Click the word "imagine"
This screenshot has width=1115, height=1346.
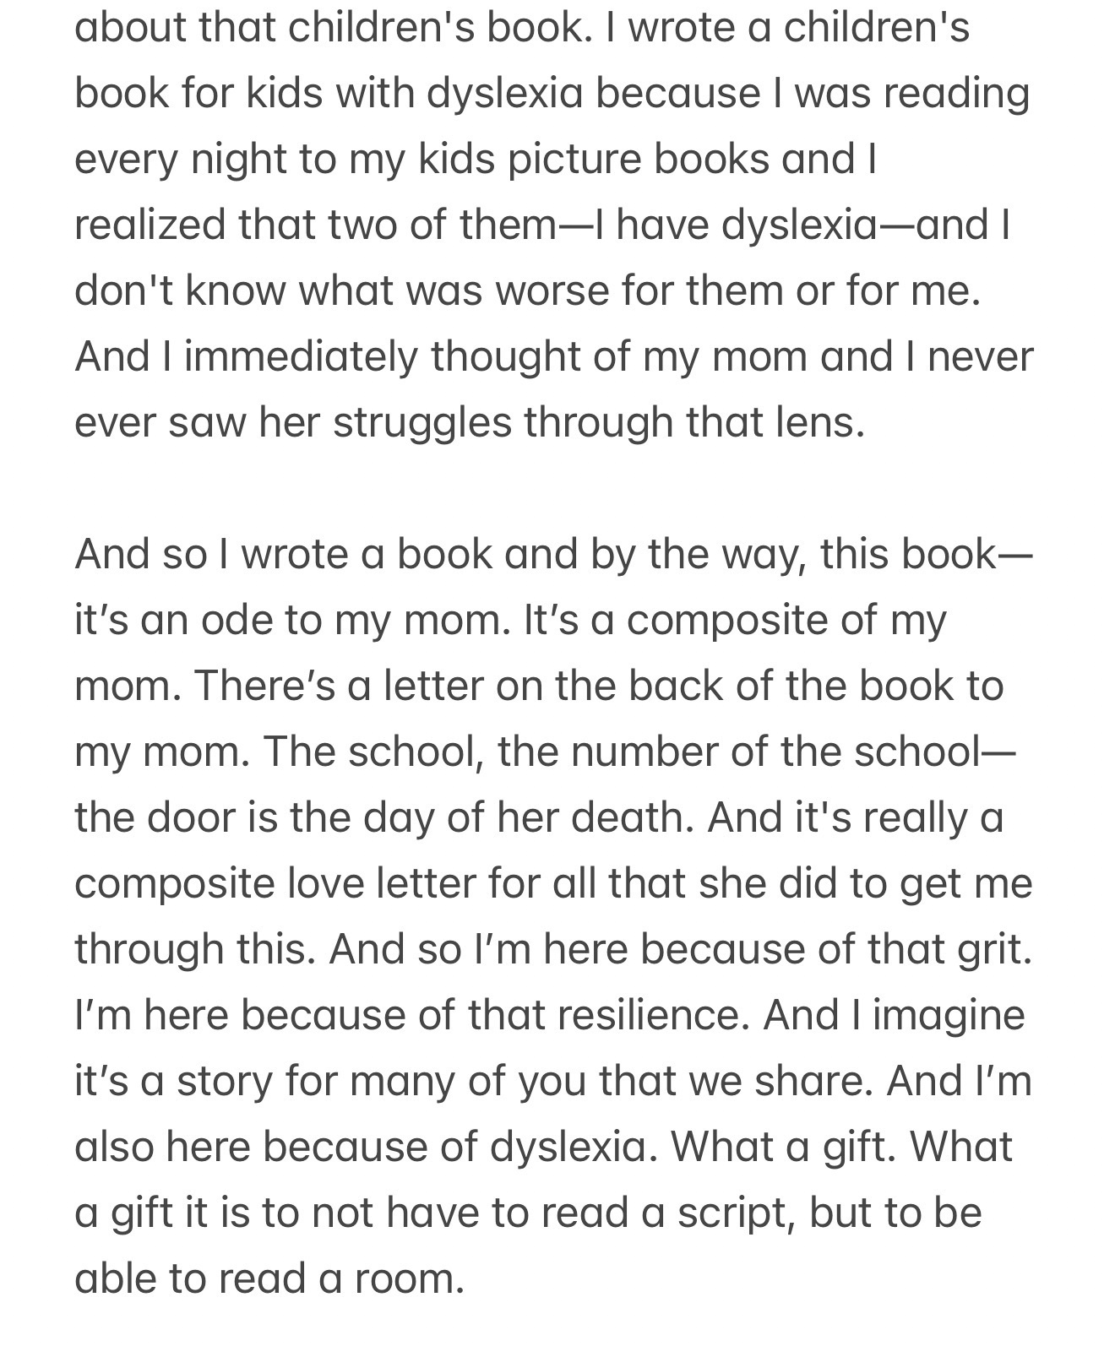click(x=949, y=1014)
